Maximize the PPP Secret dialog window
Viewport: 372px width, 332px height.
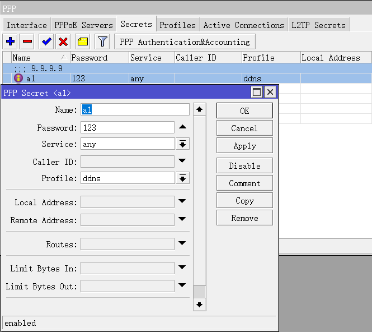click(257, 93)
